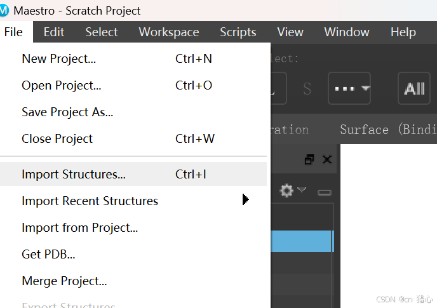The height and width of the screenshot is (308, 437).
Task: Click the panel minimize bar icon
Action: [325, 192]
